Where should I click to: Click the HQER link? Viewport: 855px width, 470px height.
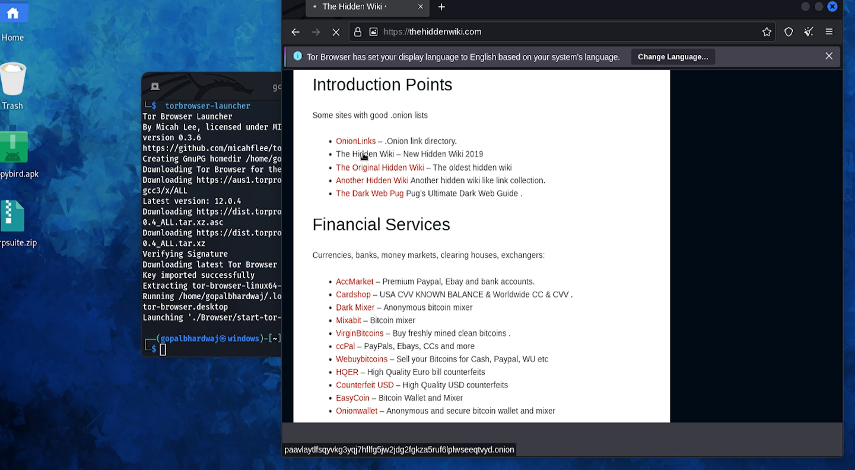point(347,372)
